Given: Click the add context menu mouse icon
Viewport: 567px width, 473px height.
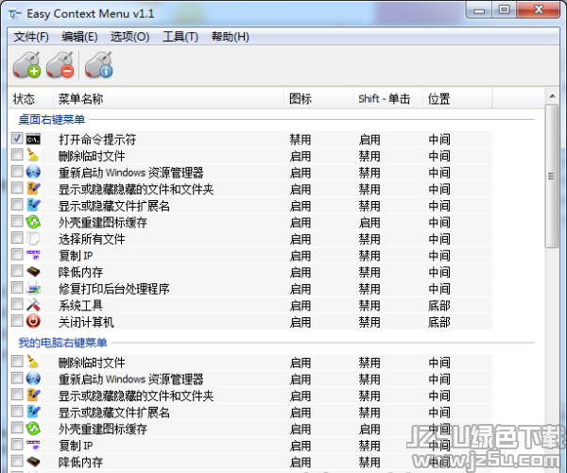Looking at the screenshot, I should point(26,65).
